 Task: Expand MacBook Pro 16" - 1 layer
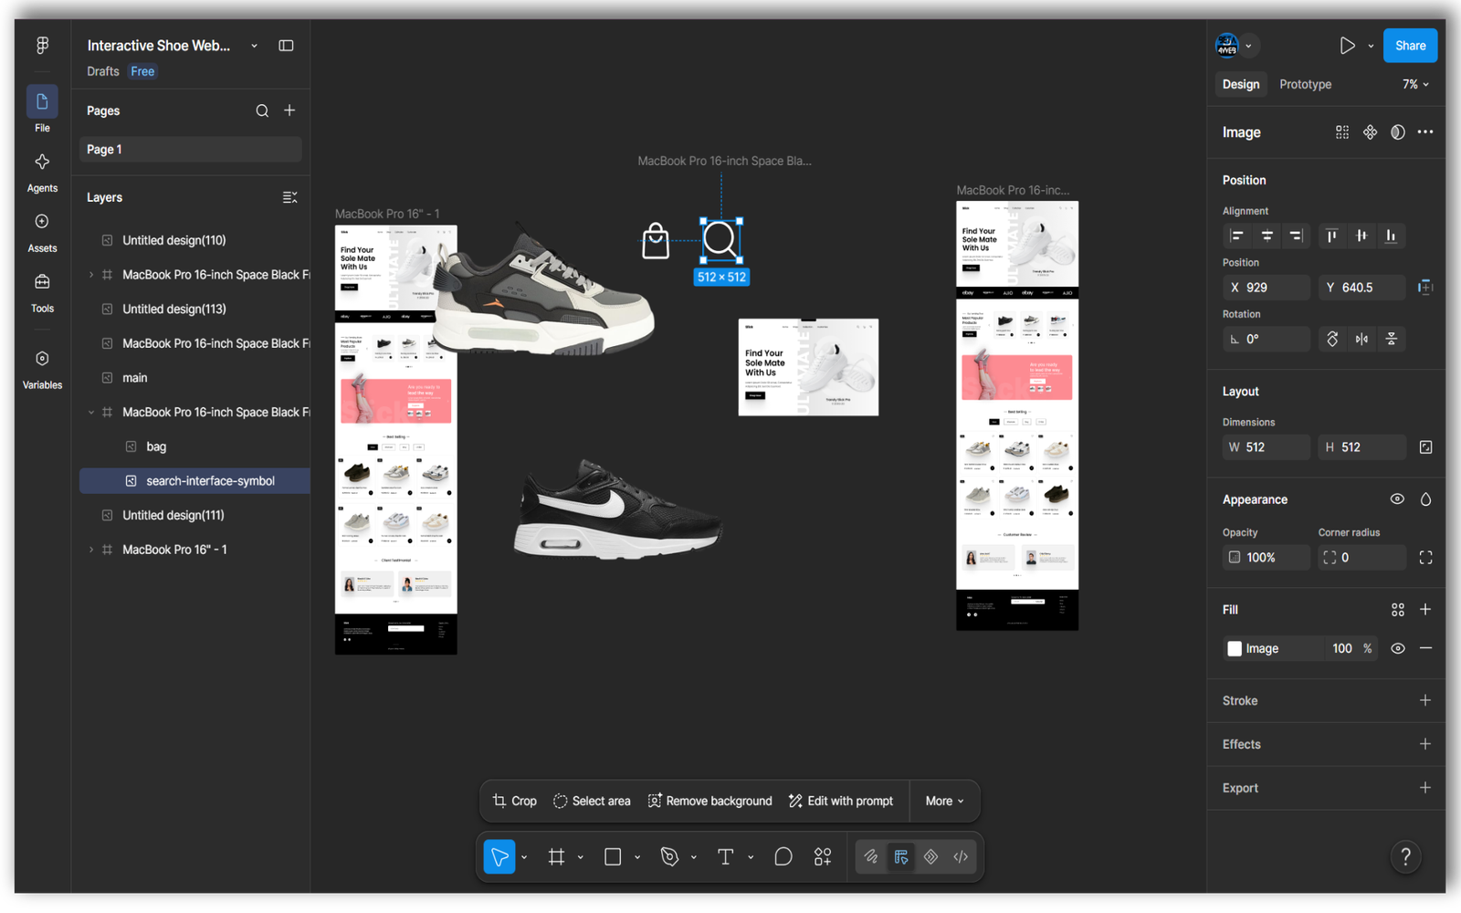[x=90, y=550]
